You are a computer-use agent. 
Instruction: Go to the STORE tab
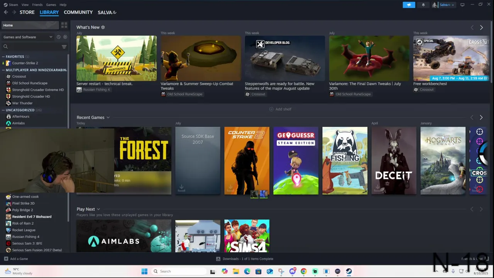tap(27, 12)
